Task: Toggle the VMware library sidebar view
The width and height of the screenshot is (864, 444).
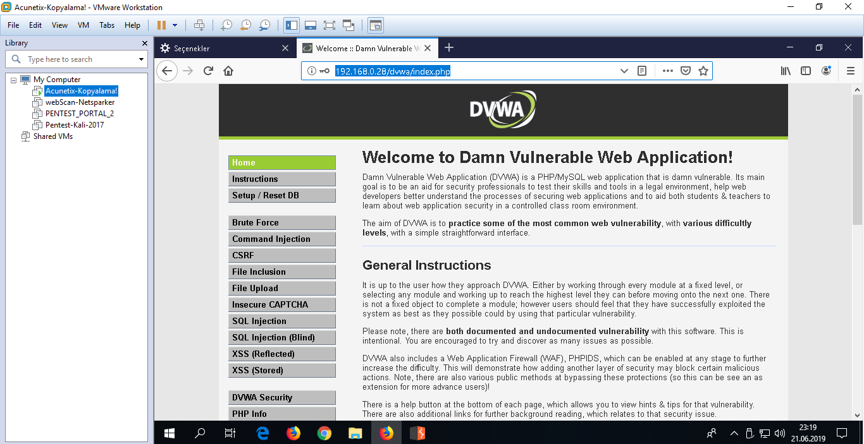Action: point(292,25)
